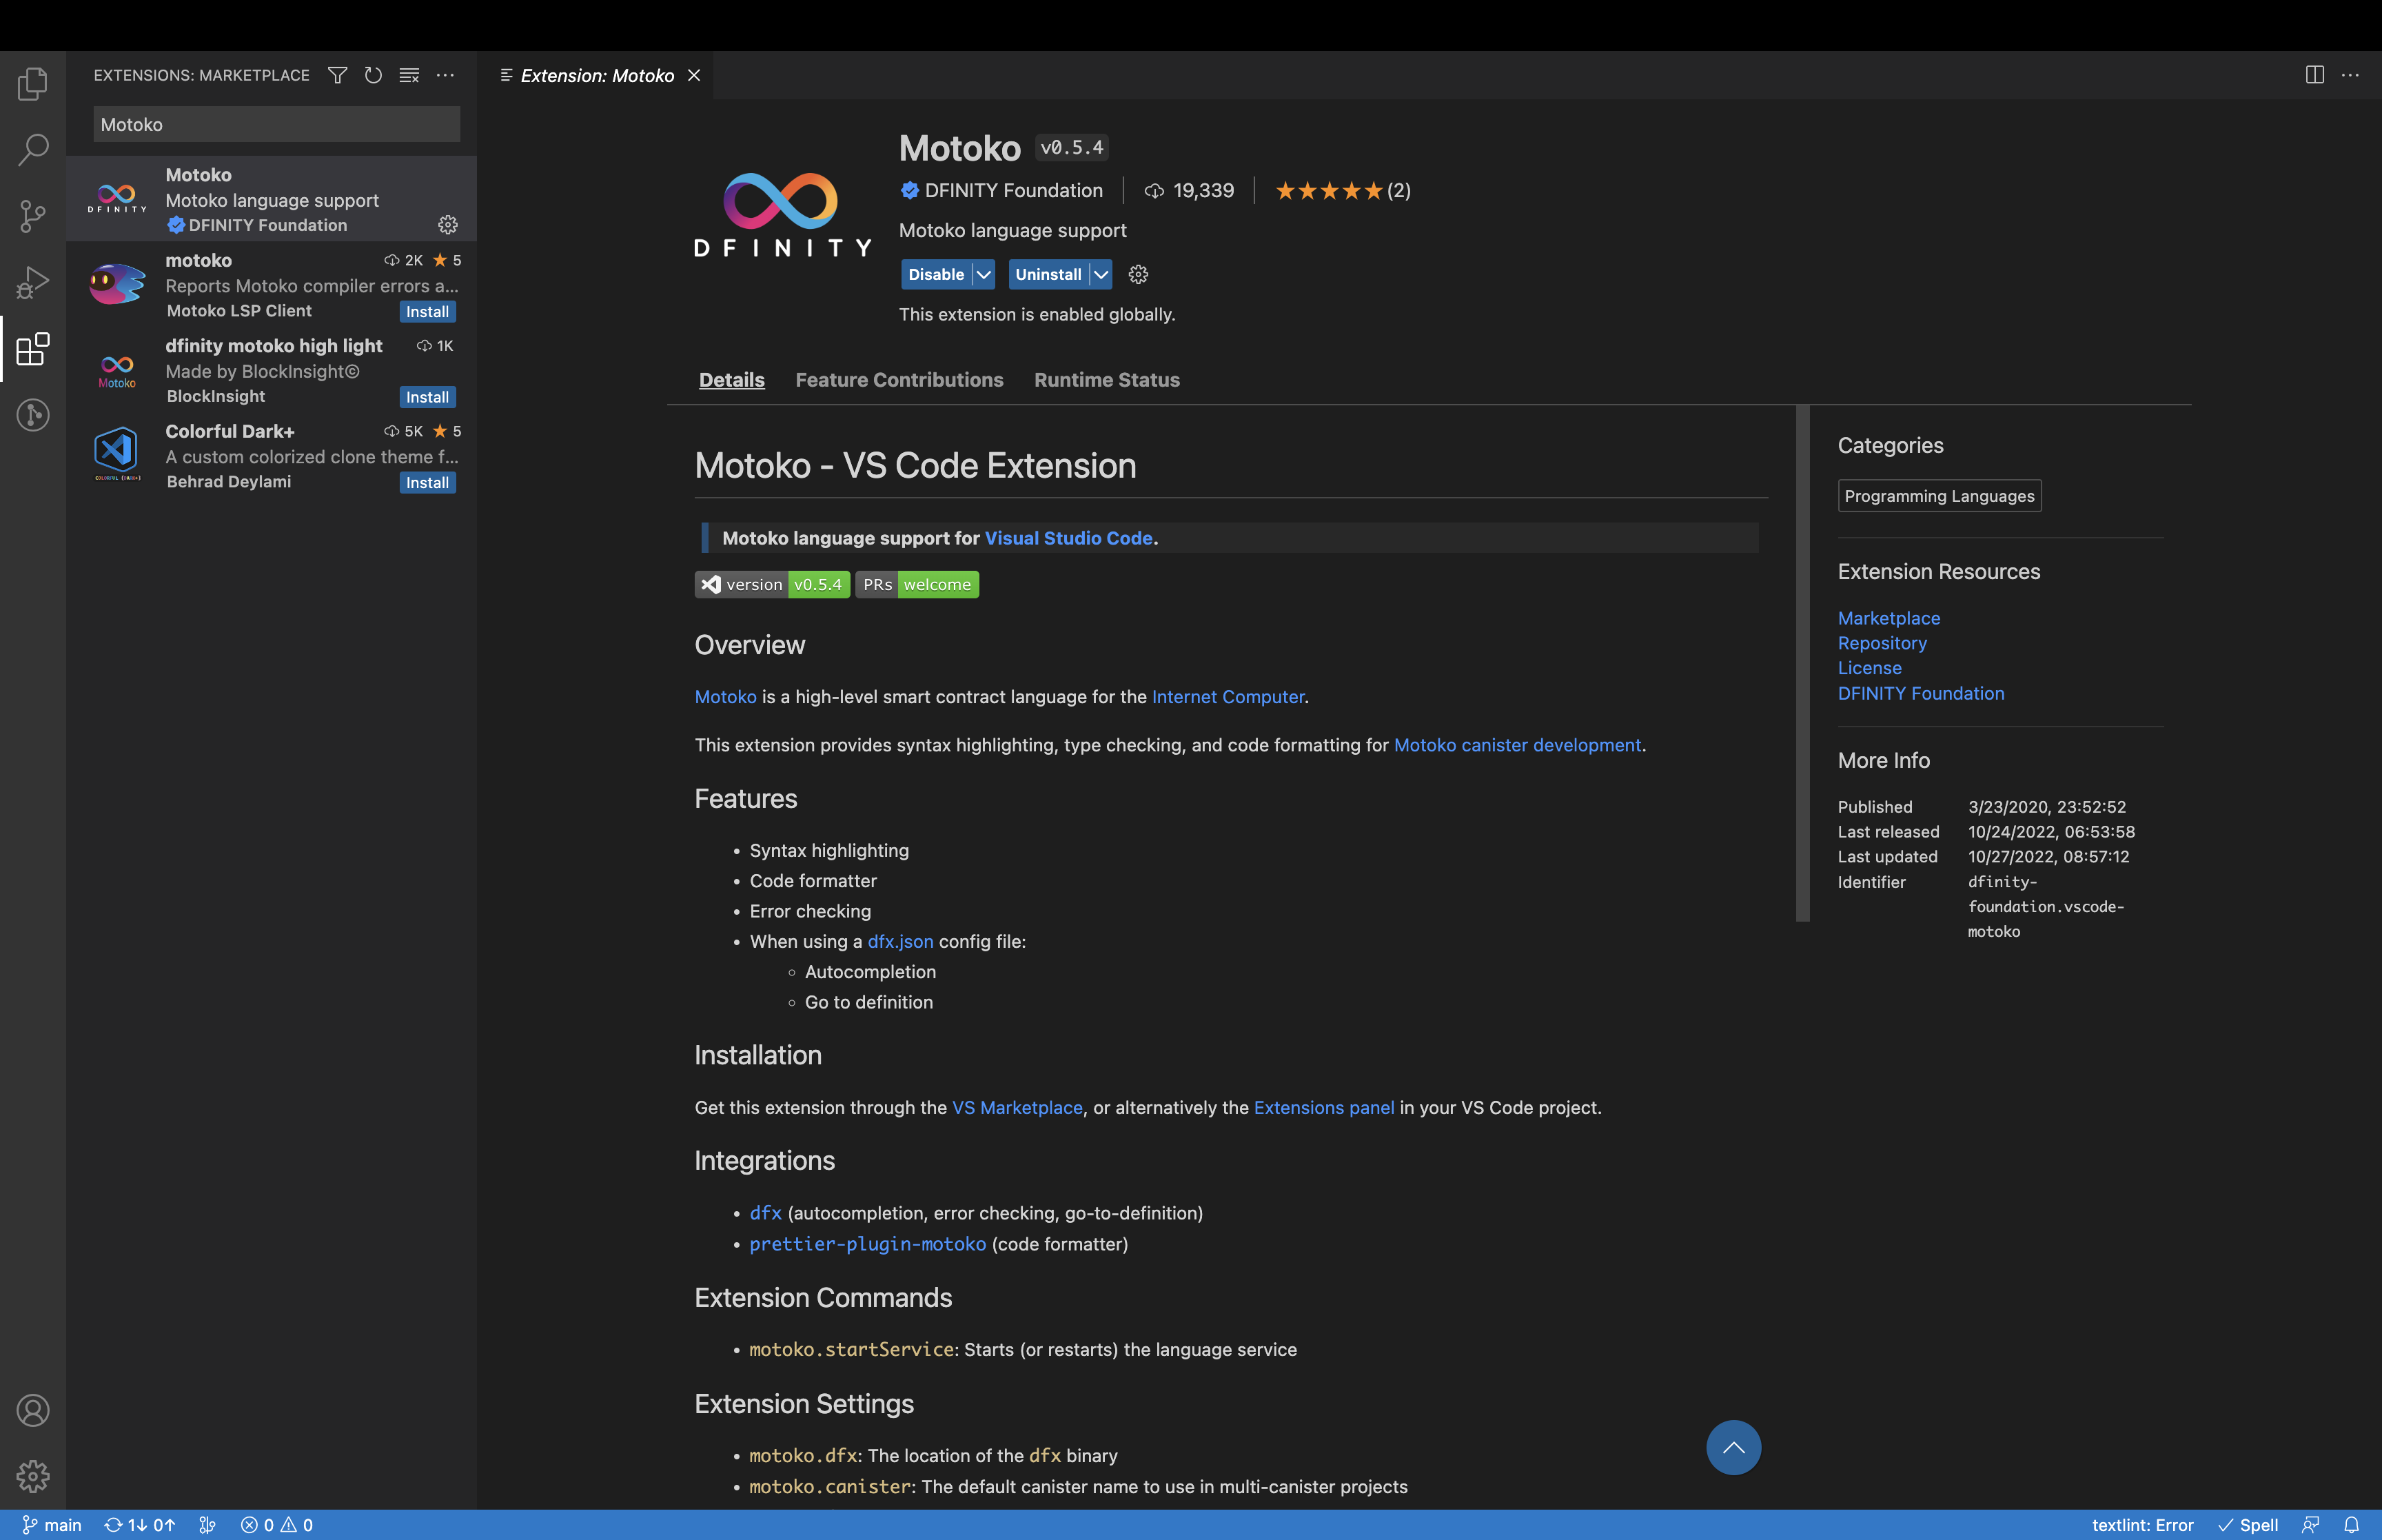Click the Motoko search input field
2382x1540 pixels.
point(277,124)
